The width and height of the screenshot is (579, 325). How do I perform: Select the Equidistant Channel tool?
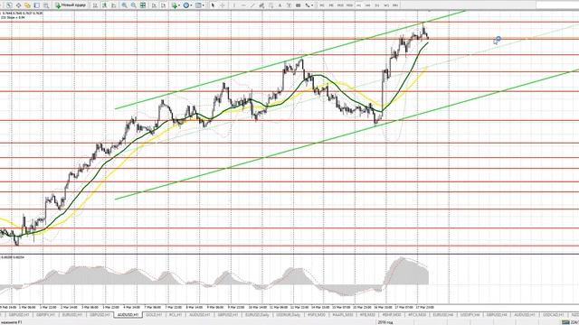click(261, 5)
